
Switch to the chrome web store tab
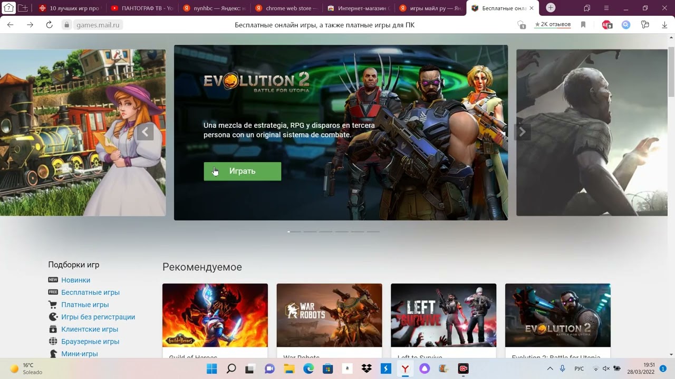(x=285, y=8)
